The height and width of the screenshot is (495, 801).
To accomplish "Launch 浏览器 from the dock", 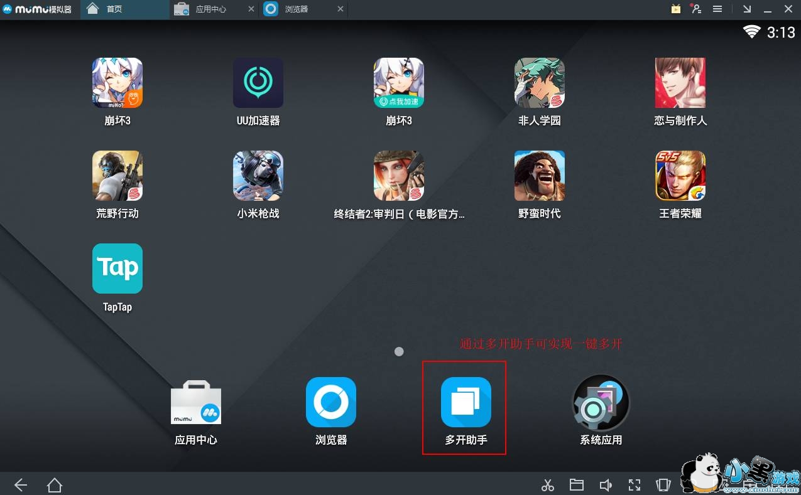I will (x=331, y=402).
